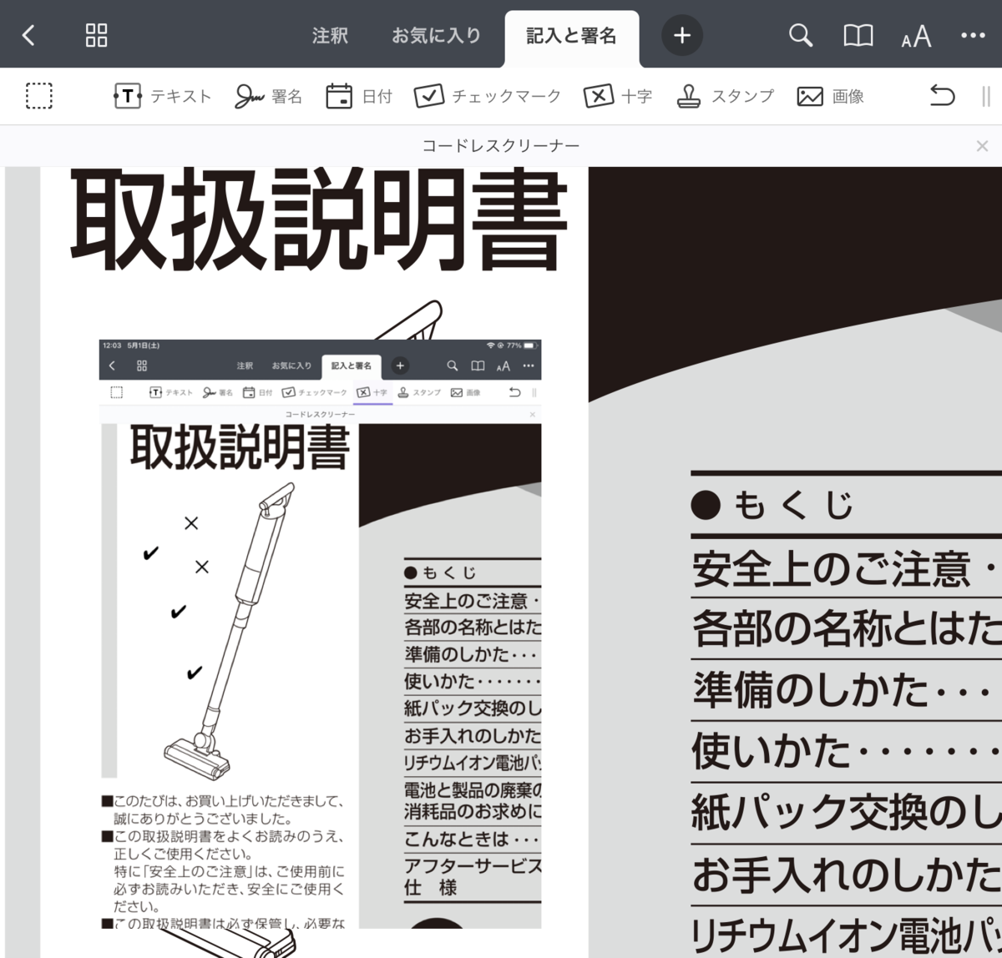Switch to the 注釈 tab

329,36
